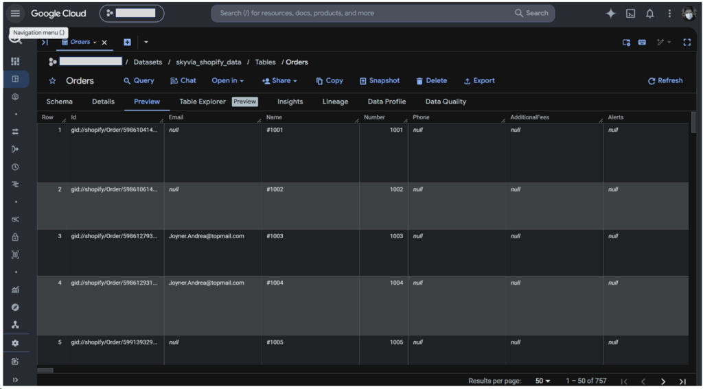
Task: Click the project picker button
Action: click(132, 14)
